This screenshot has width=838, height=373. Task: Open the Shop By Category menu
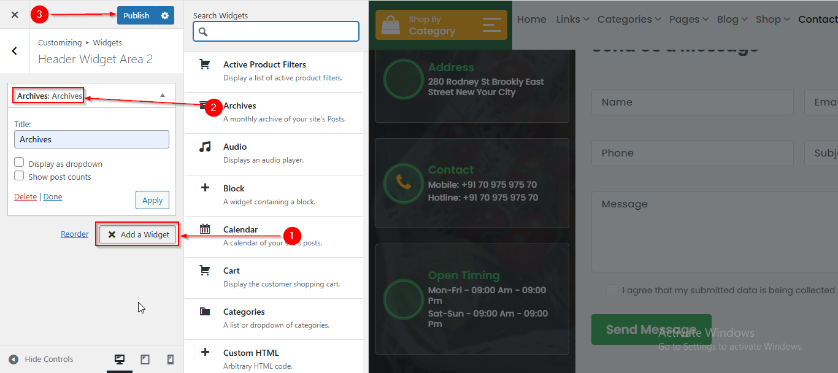[x=441, y=25]
